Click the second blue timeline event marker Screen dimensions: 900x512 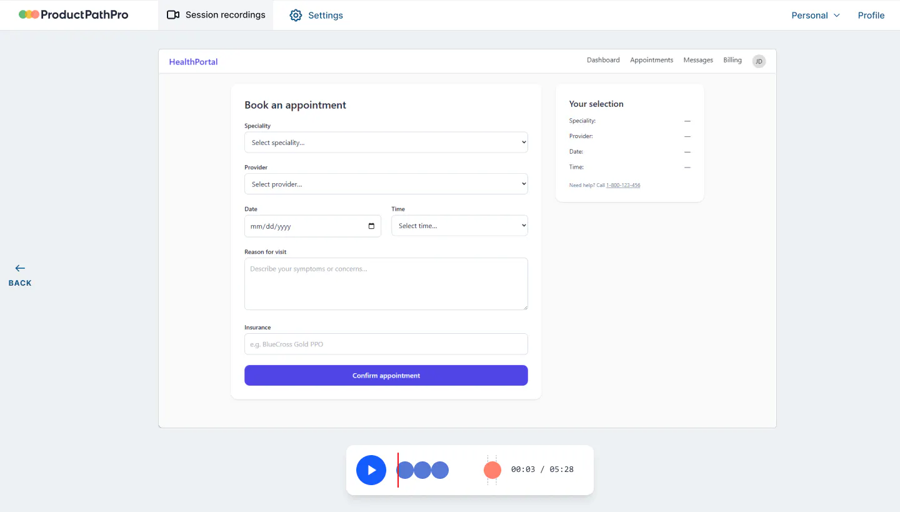[x=422, y=470]
